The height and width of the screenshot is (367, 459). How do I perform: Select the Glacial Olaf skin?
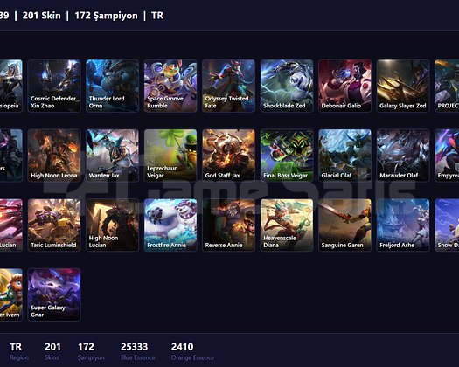(x=344, y=156)
